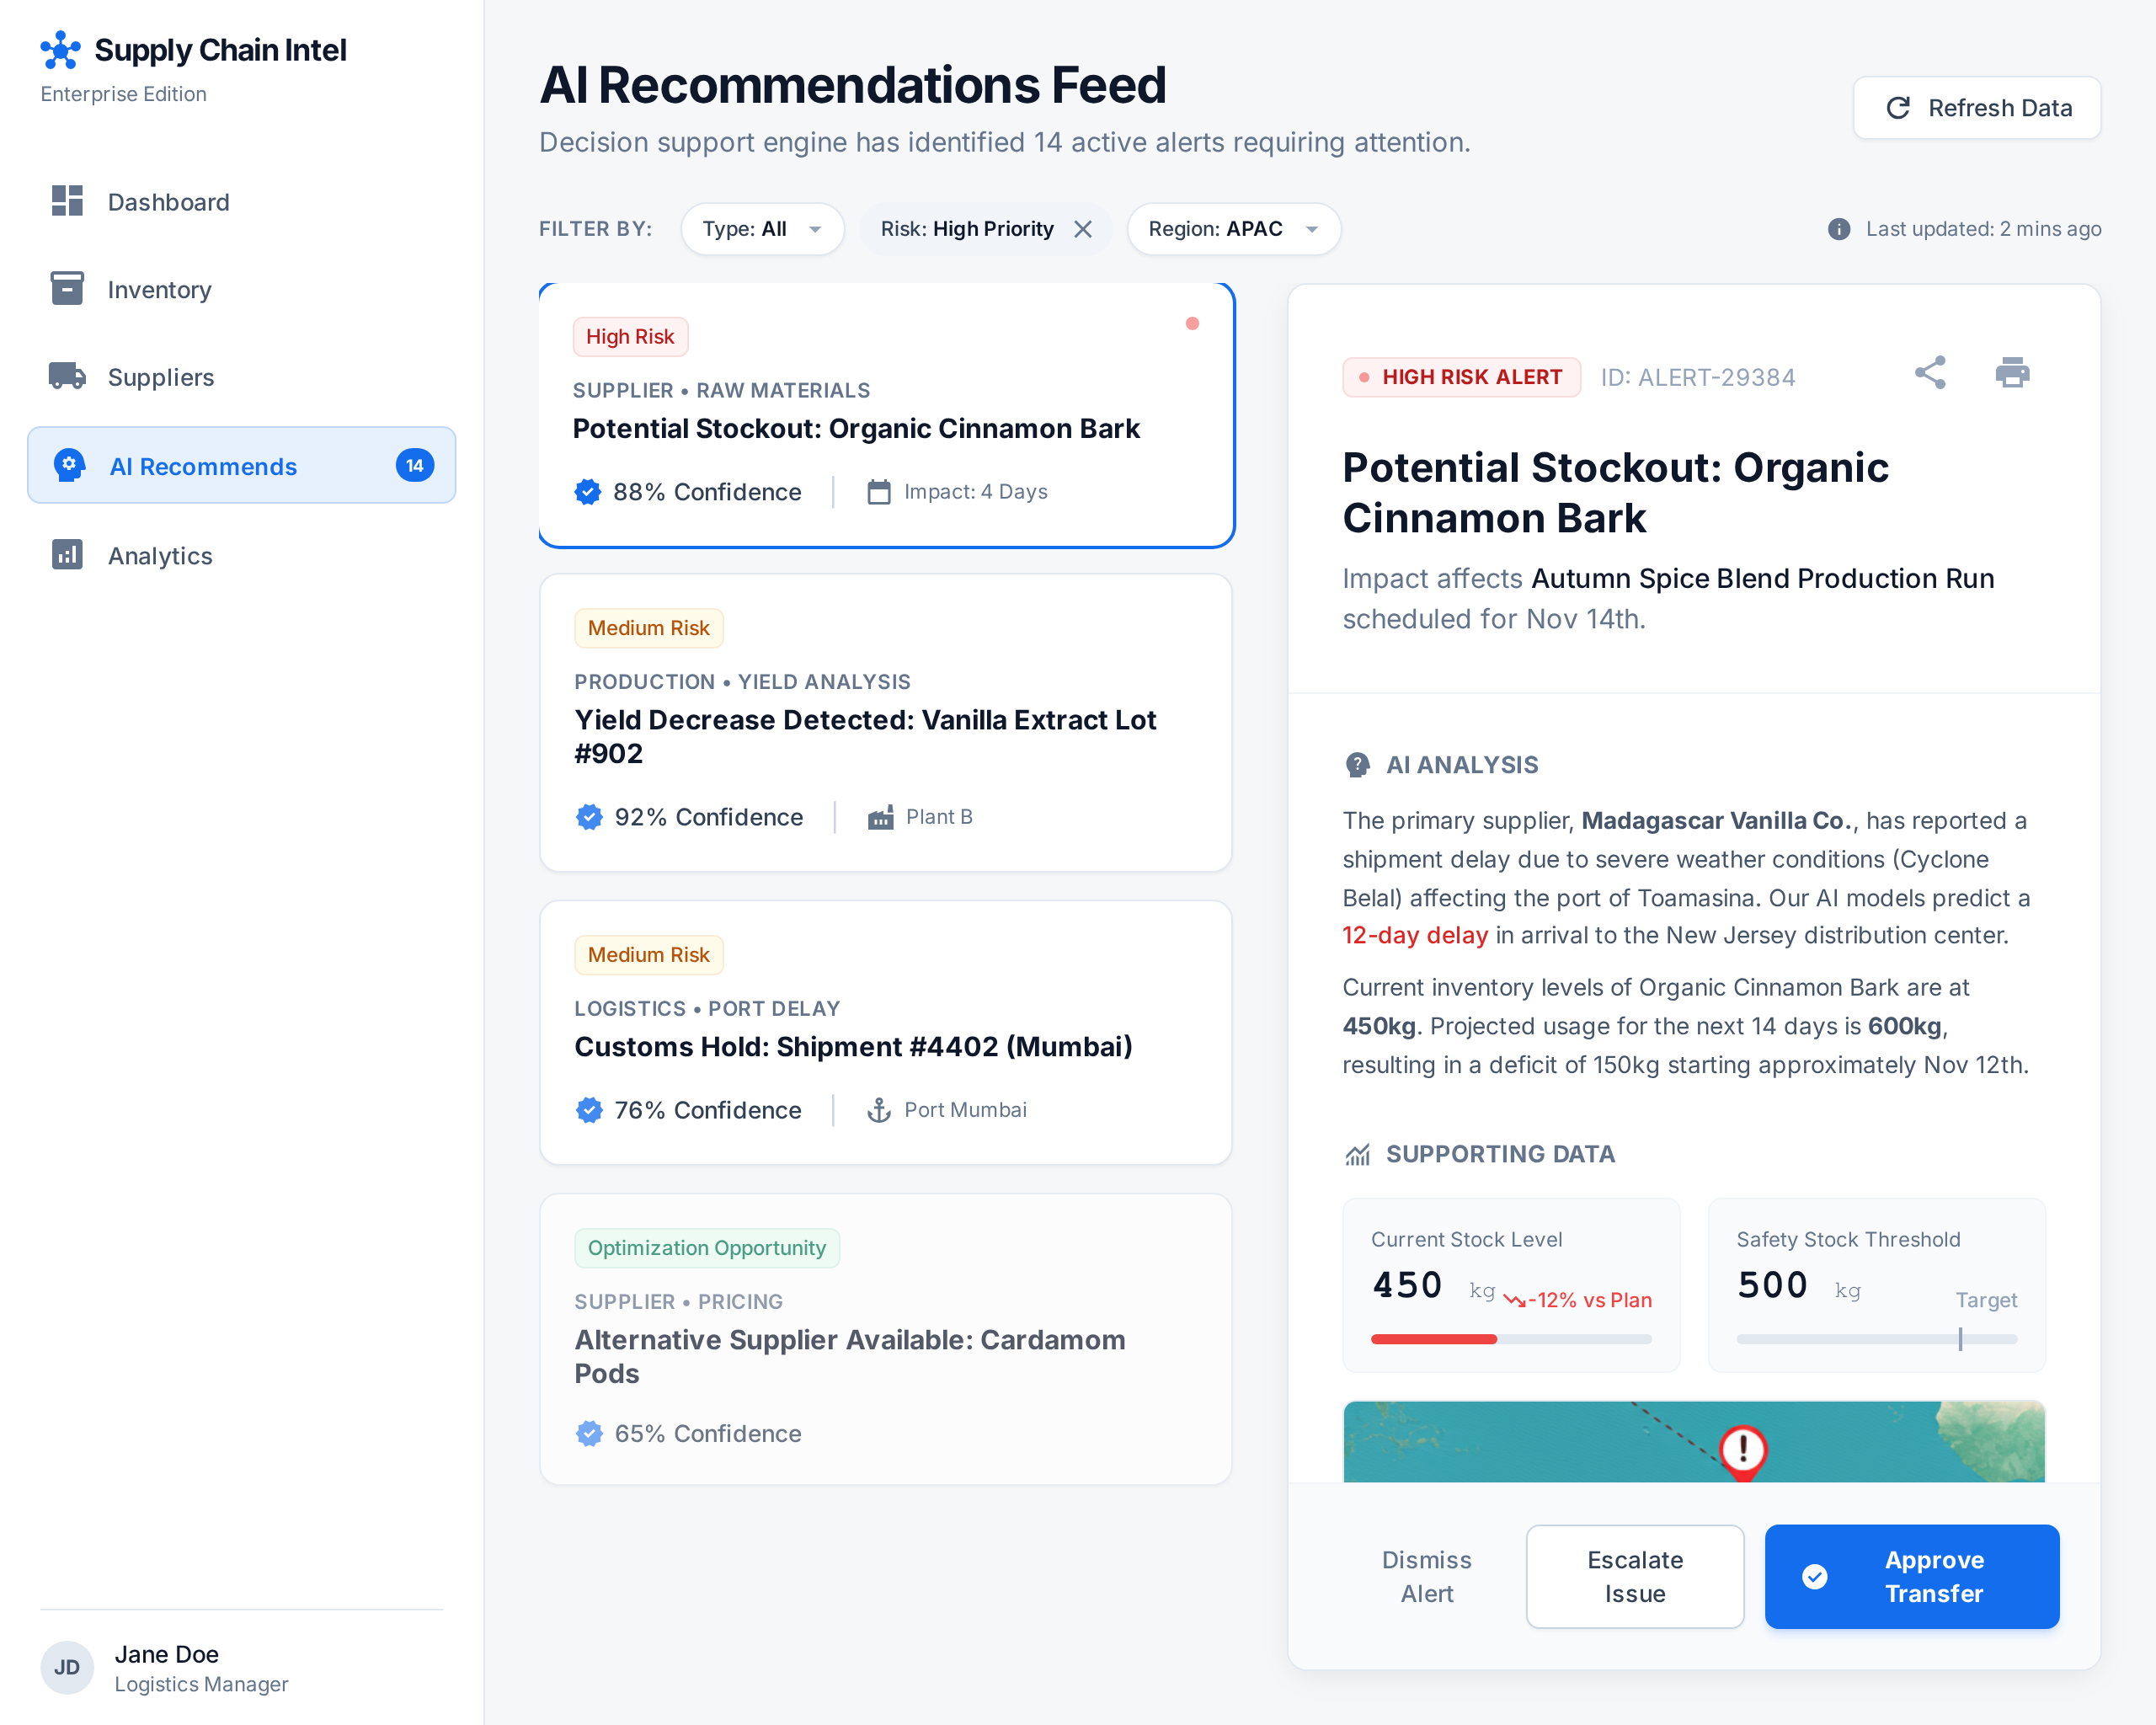Approve the transfer recommendation
Screen dimensions: 2156x1725
tap(1911, 1576)
